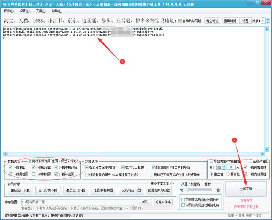Screen dimensions: 272x220
Task: Click the 宝贝分类下载 button
Action: (48, 190)
